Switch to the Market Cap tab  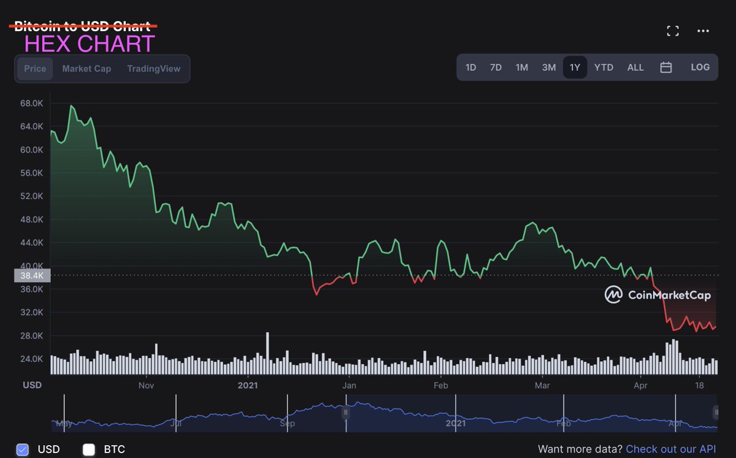86,69
